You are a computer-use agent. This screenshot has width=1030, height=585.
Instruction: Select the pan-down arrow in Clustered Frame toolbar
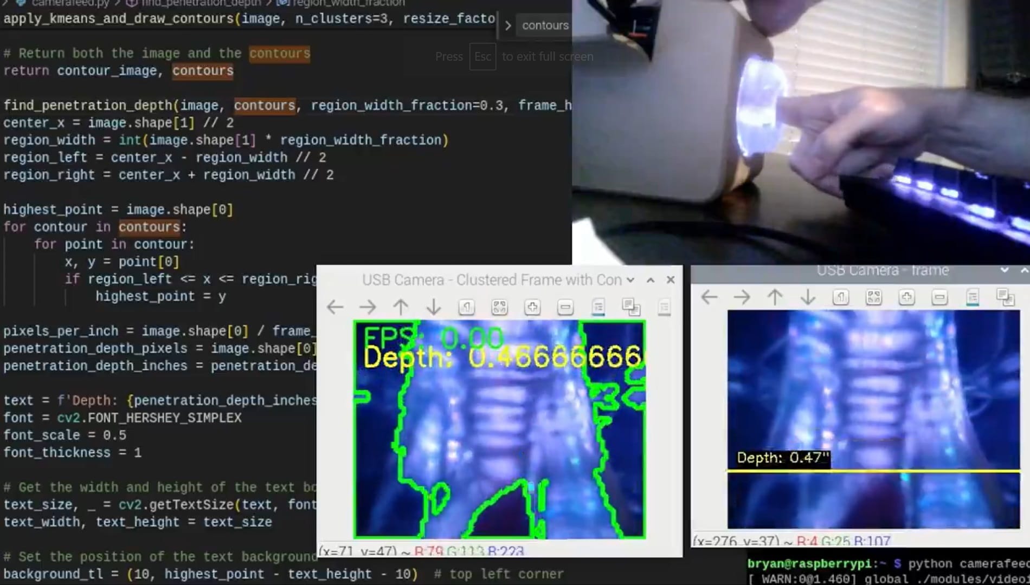(434, 307)
